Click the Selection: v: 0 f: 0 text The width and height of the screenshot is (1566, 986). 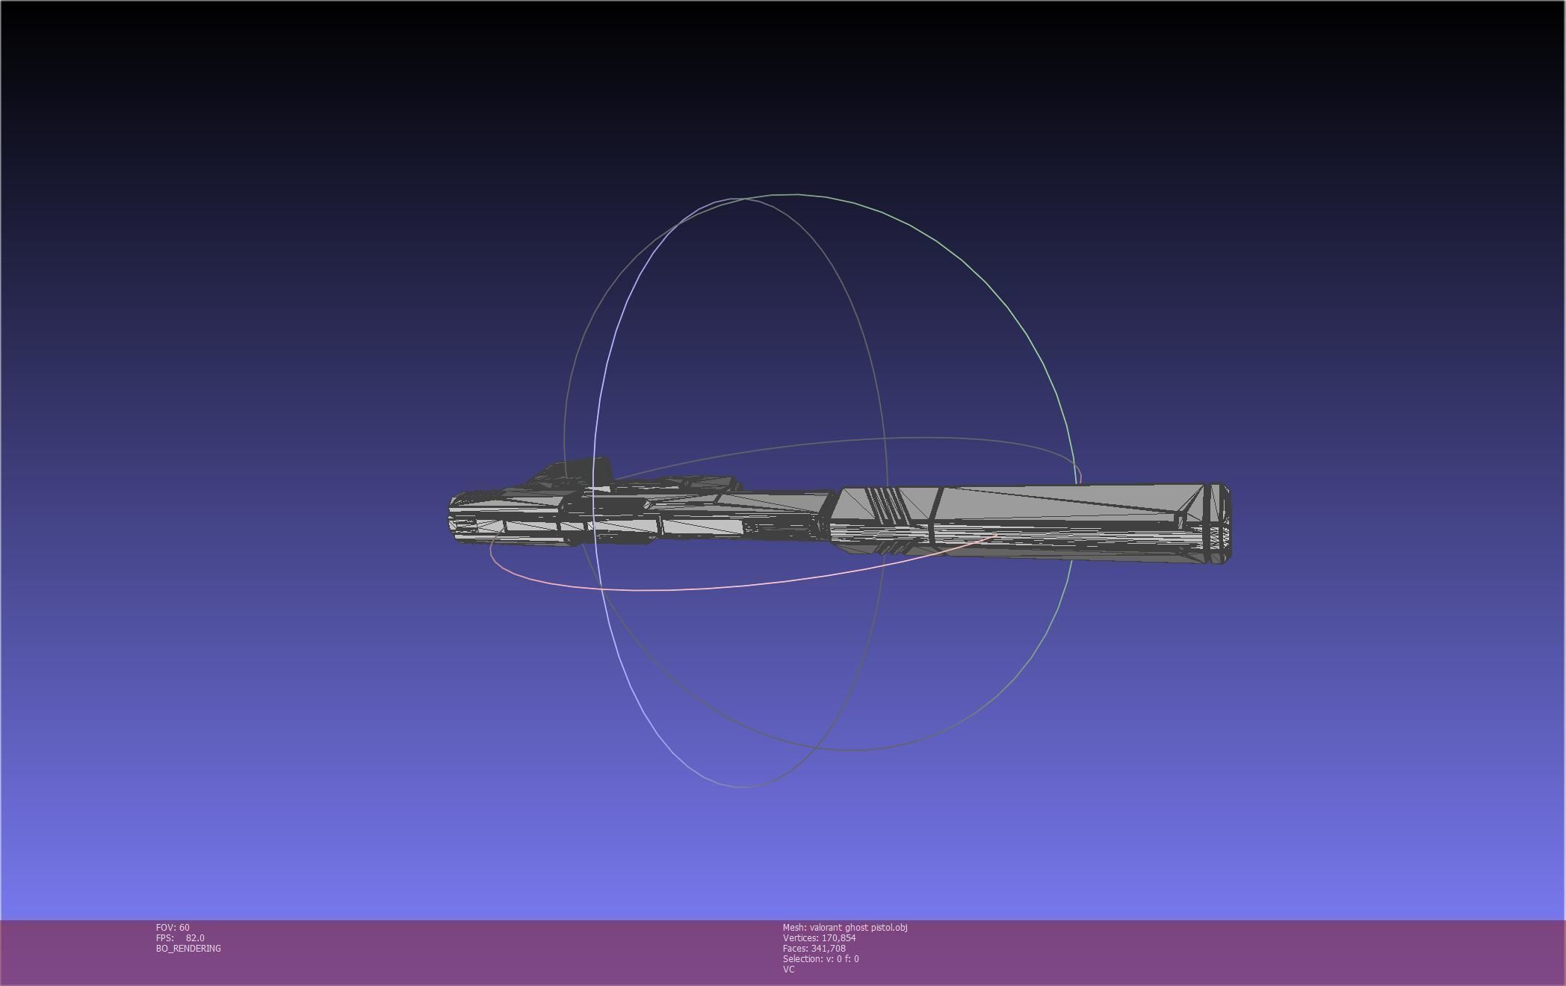point(821,959)
